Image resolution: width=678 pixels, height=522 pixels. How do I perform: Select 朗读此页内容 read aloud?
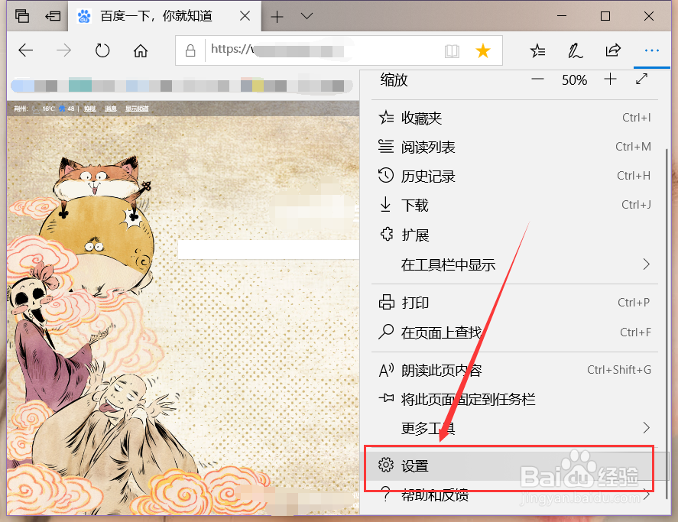pyautogui.click(x=514, y=370)
